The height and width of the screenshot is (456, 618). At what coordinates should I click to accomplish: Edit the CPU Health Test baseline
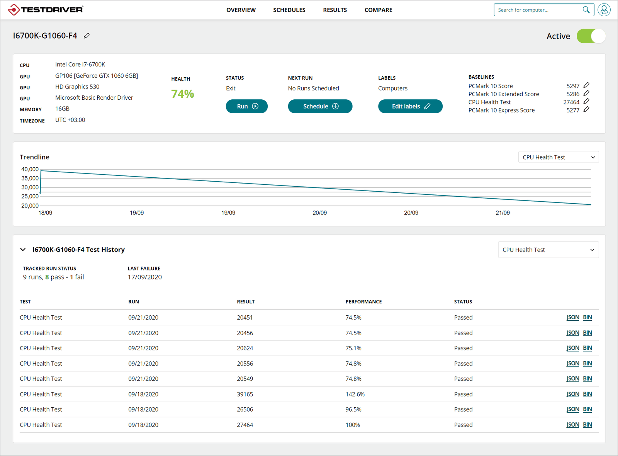586,101
